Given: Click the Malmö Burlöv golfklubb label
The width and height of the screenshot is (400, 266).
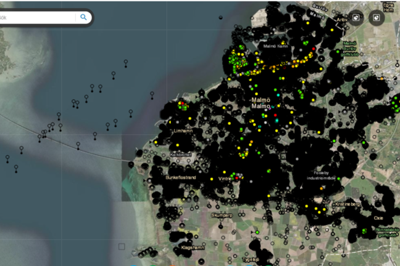Looking at the screenshot, I should [349, 49].
